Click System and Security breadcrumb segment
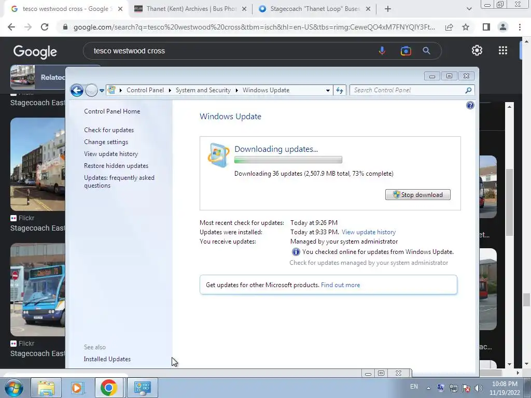 point(203,90)
